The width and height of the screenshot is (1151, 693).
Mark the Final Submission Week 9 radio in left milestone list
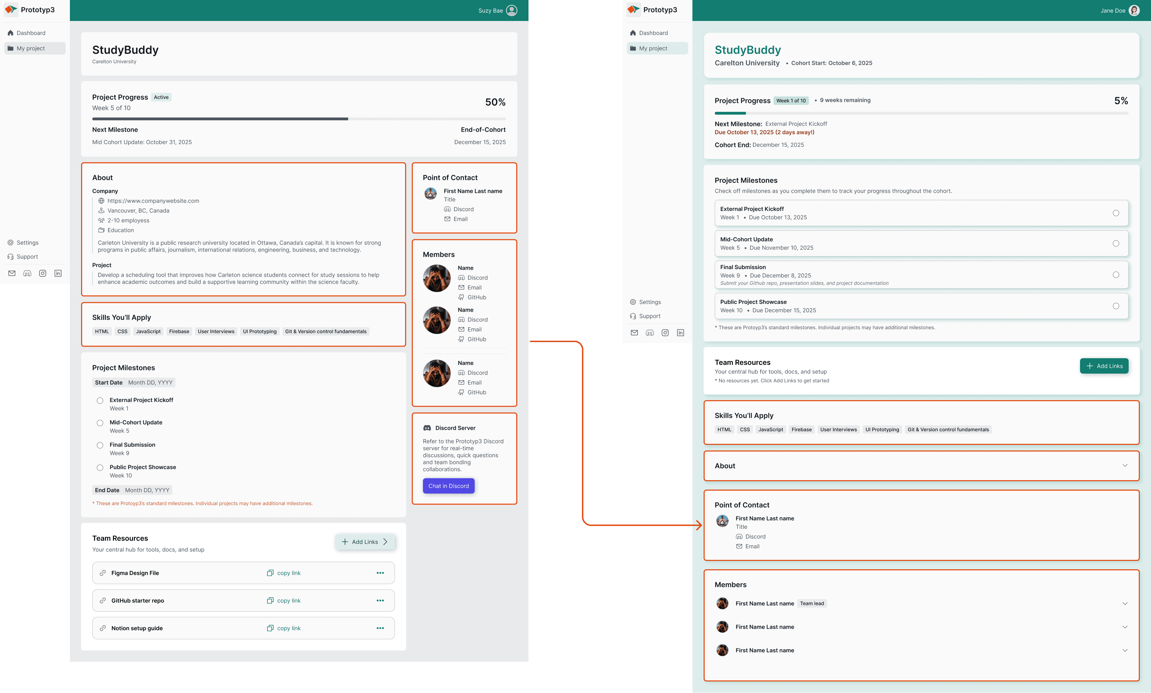(x=100, y=446)
